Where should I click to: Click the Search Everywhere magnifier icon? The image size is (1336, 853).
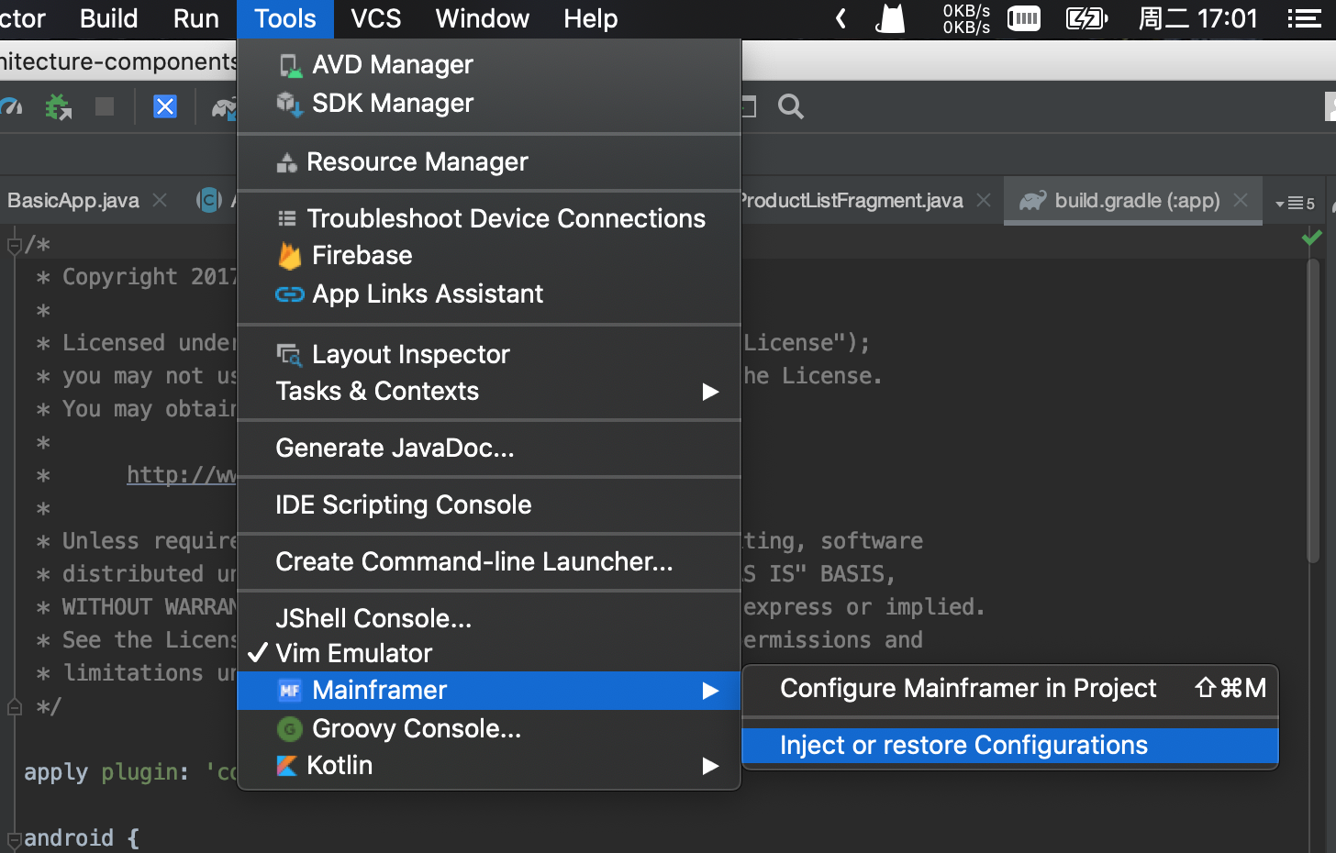[x=790, y=107]
